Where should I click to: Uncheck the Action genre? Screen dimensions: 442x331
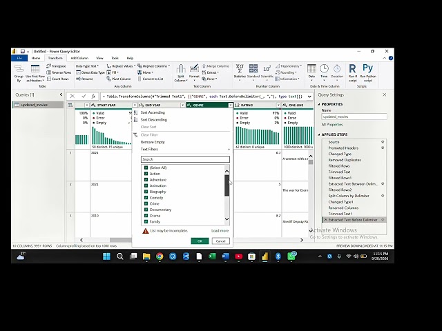pyautogui.click(x=146, y=174)
